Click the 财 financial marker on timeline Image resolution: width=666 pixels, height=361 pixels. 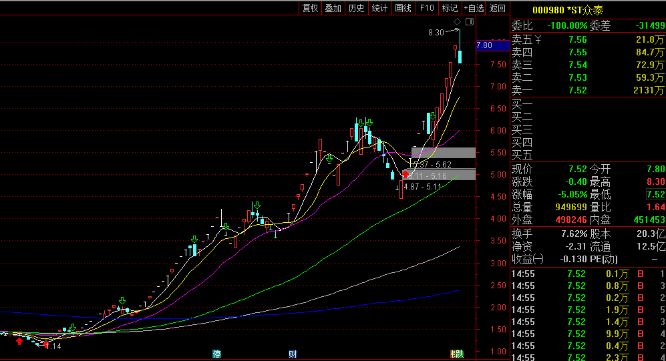[x=293, y=354]
